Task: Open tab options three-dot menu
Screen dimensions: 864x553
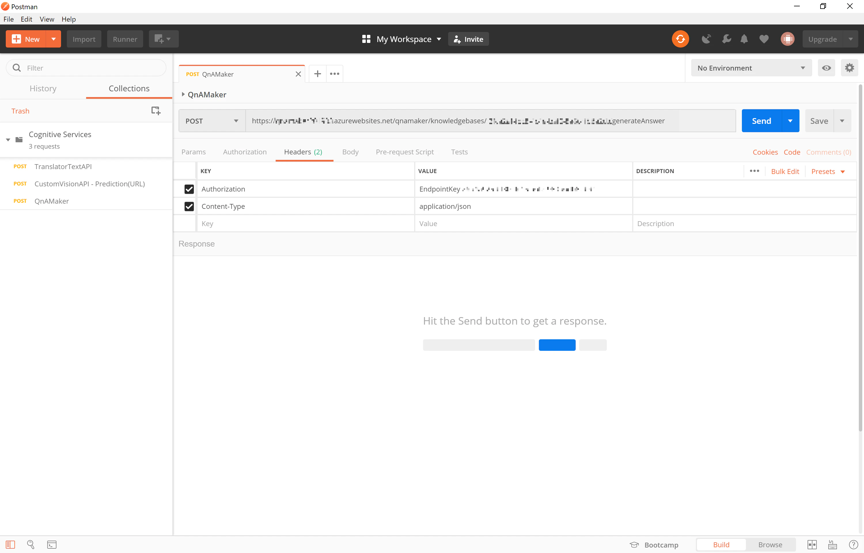Action: [x=335, y=74]
